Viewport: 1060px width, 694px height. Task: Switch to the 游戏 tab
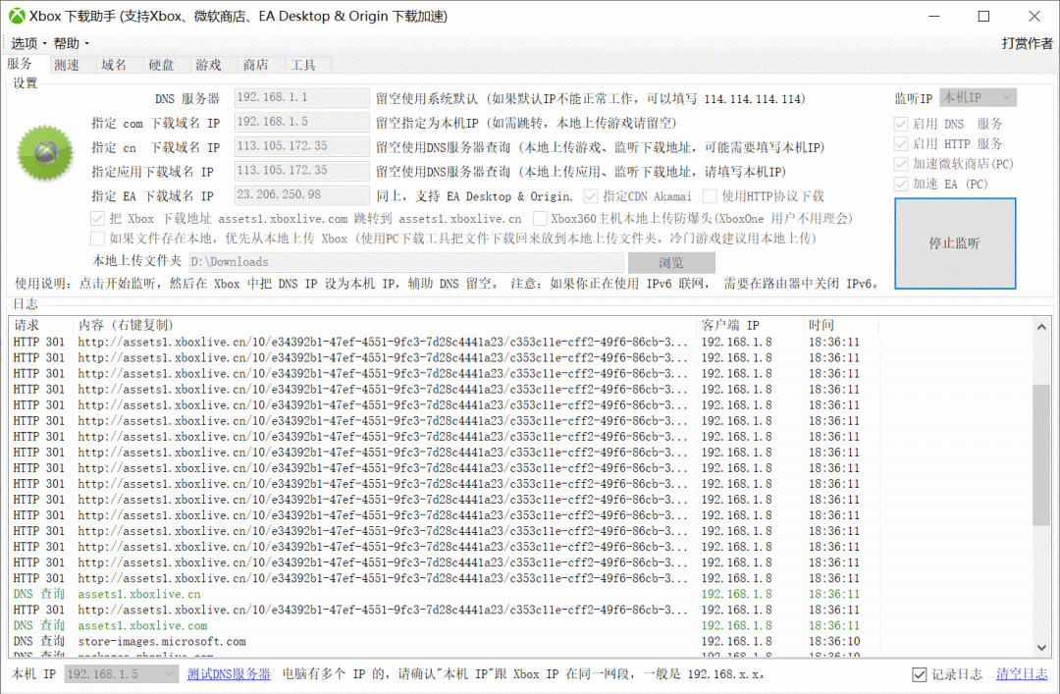click(208, 65)
